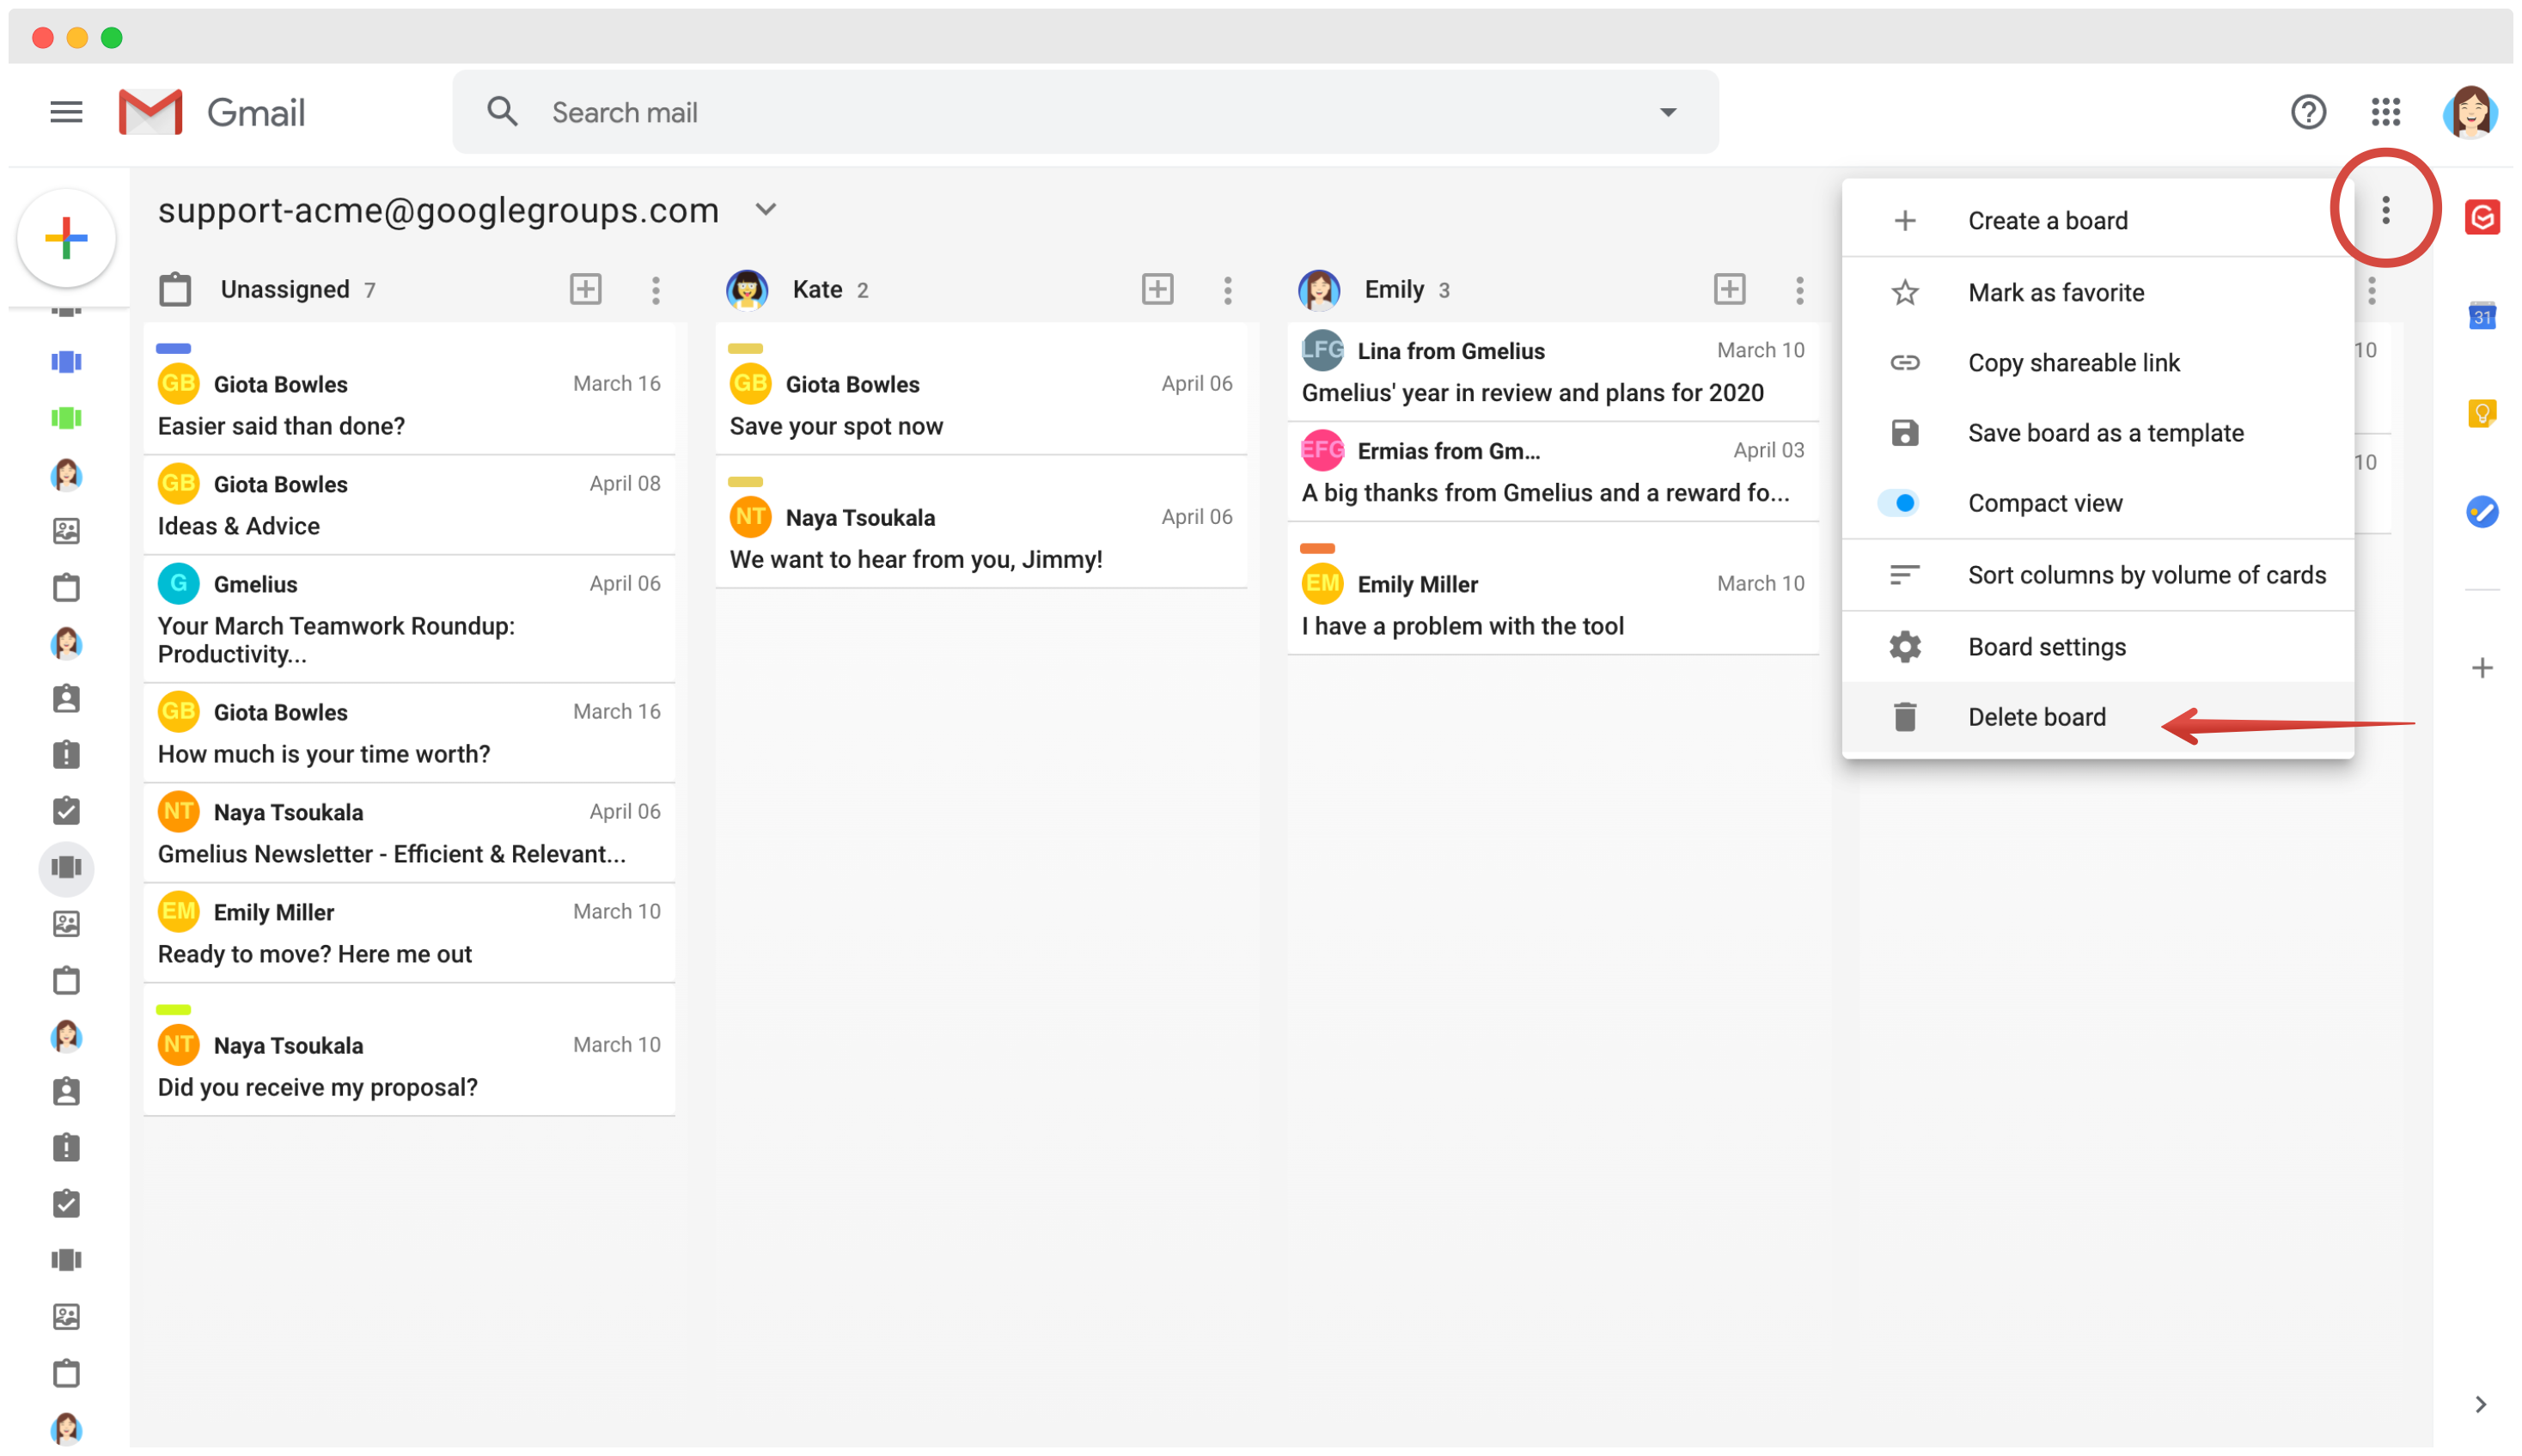The height and width of the screenshot is (1456, 2522).
Task: Open Kate column options menu
Action: pyautogui.click(x=1227, y=290)
